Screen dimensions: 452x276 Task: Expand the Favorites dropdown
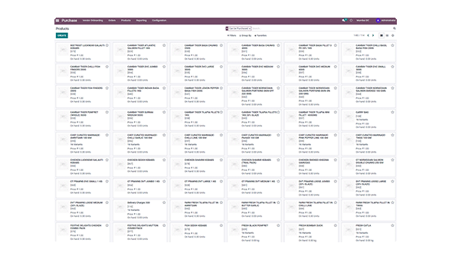click(x=260, y=35)
